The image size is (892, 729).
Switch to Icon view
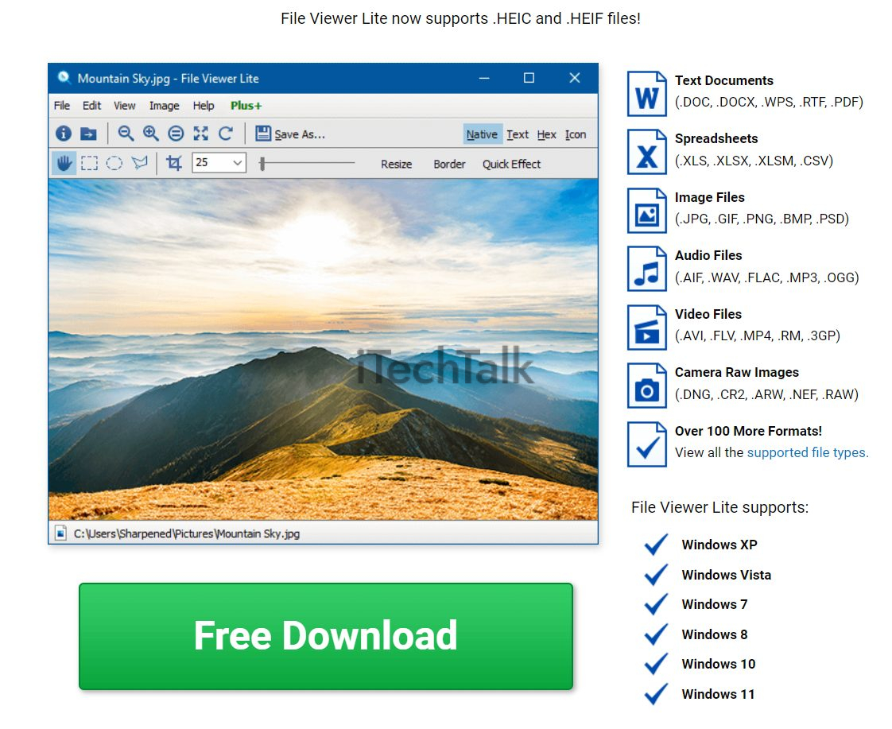(x=575, y=134)
